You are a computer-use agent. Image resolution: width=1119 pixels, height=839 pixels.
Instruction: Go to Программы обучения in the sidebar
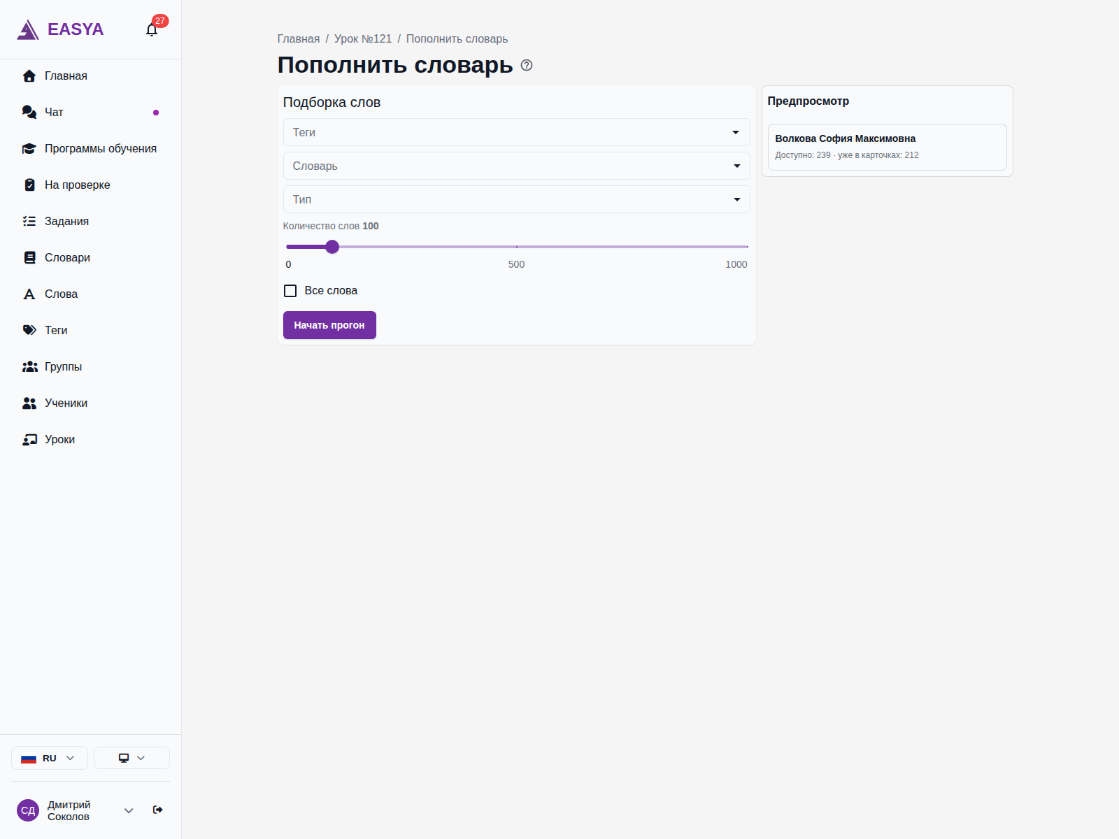coord(91,148)
